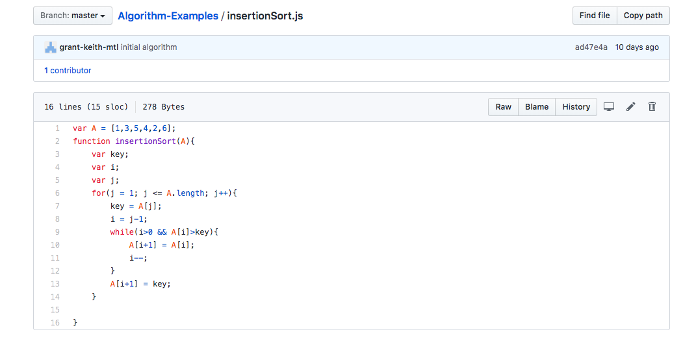
Task: Edit this file with pencil icon
Action: [x=631, y=107]
